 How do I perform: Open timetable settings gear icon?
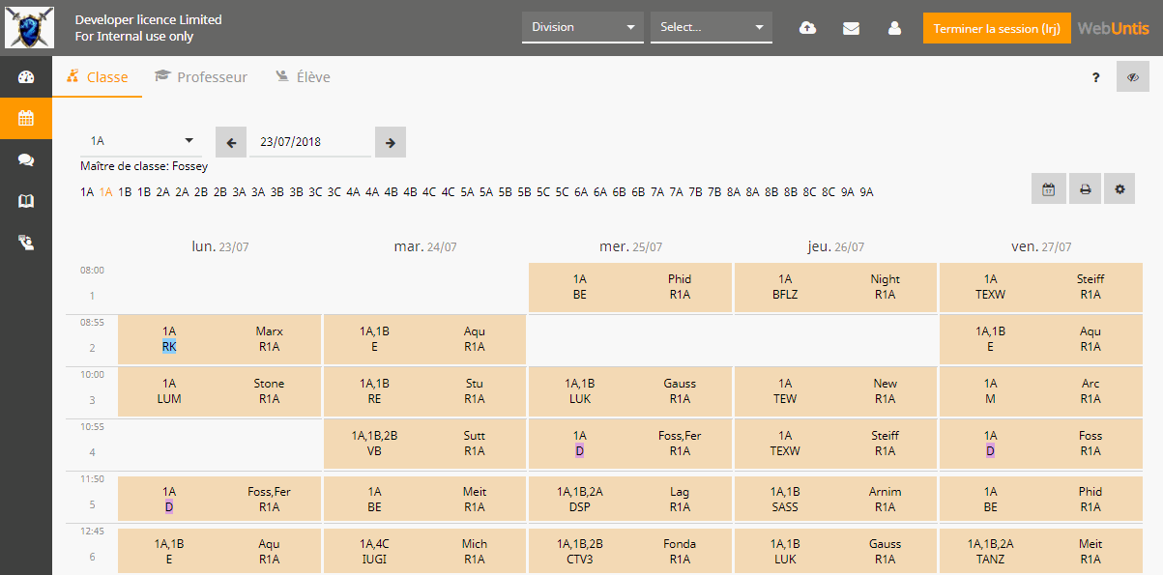click(x=1120, y=189)
